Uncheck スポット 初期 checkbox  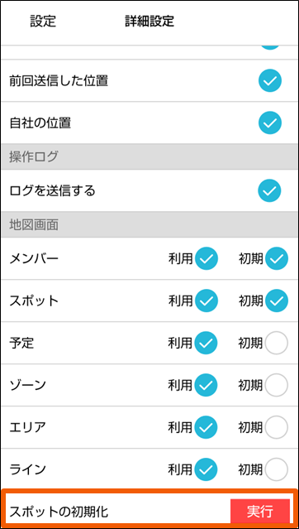pyautogui.click(x=277, y=301)
